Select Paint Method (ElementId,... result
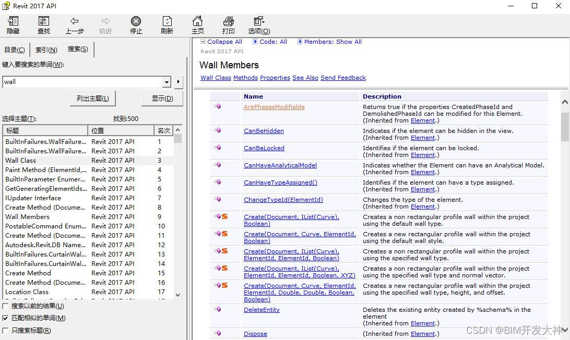The height and width of the screenshot is (340, 570). [88, 170]
